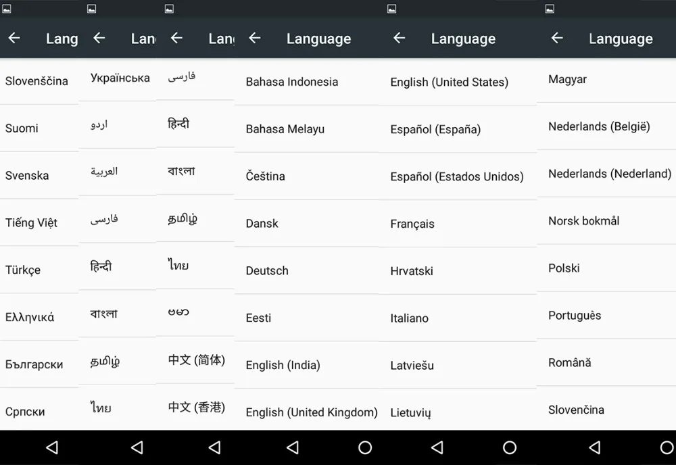Viewport: 676px width, 465px height.
Task: Select Tiếng Việt
Action: point(39,223)
